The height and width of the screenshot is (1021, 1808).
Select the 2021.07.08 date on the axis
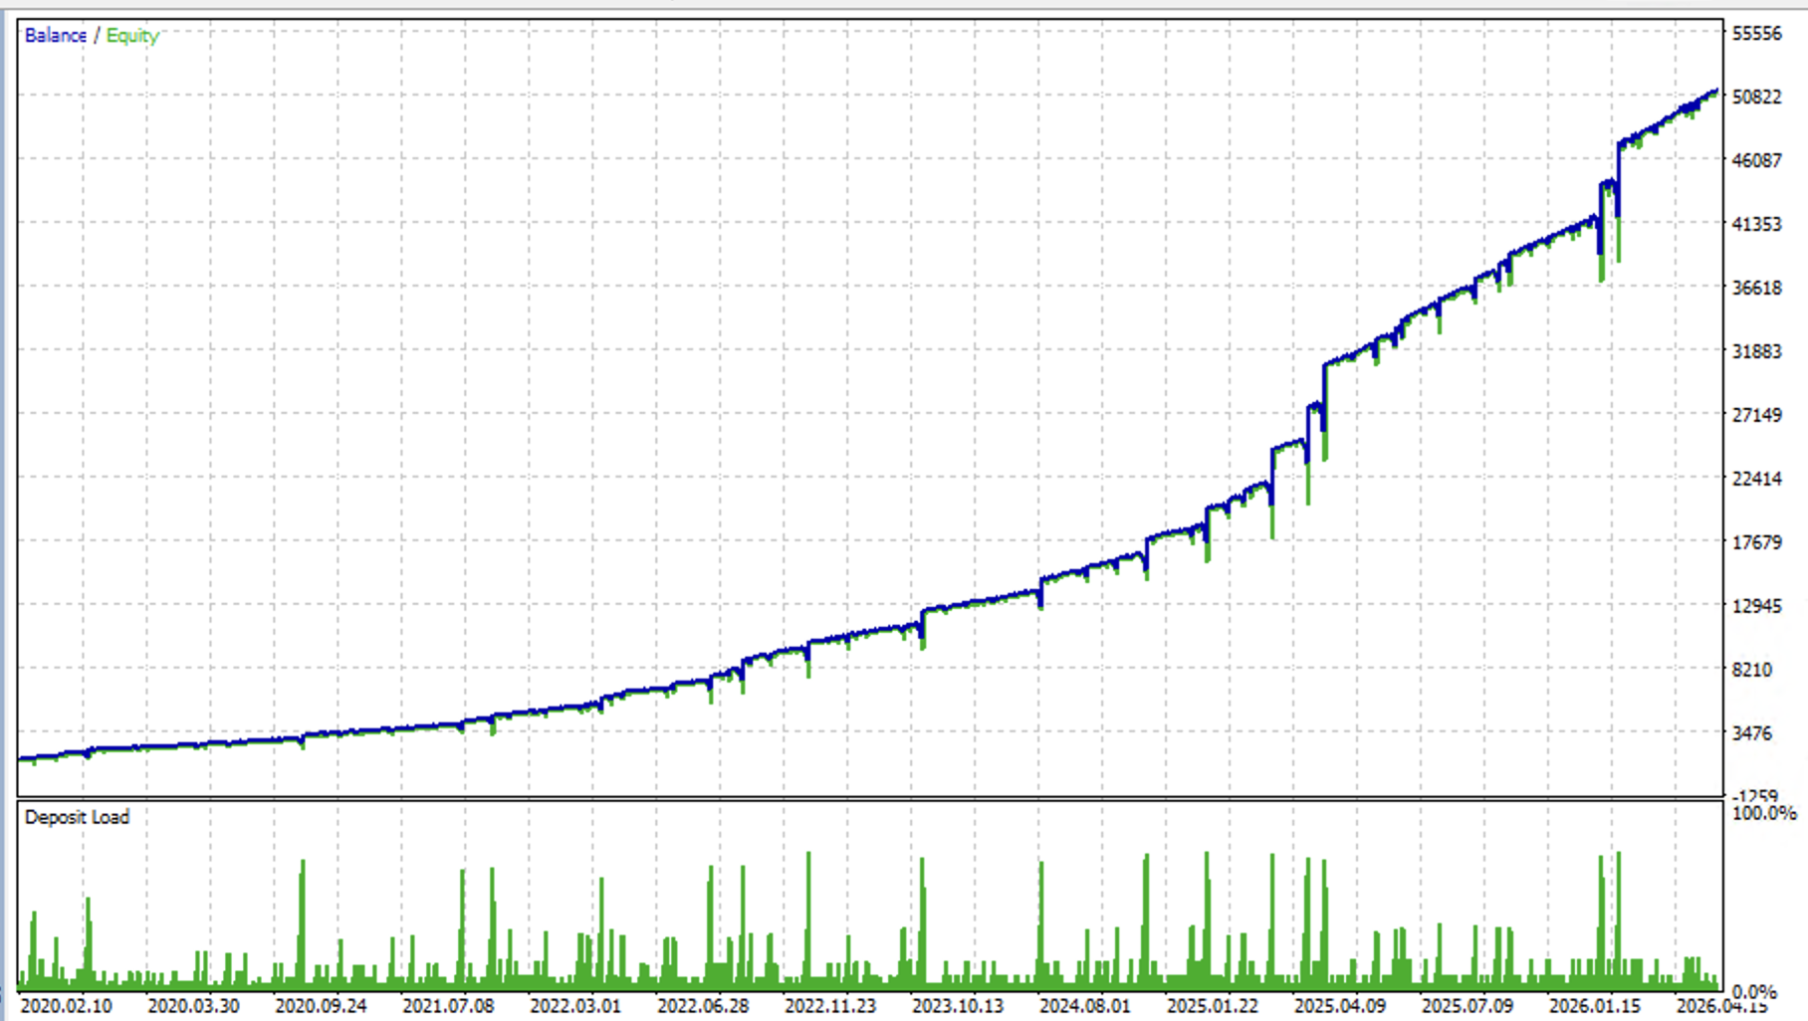(x=448, y=1006)
